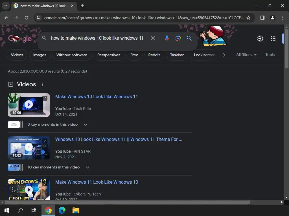Expand '10 key moments in this video'
This screenshot has height=216, width=289.
tap(87, 167)
